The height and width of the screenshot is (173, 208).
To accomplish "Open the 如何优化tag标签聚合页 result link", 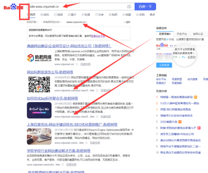I will point(52,98).
